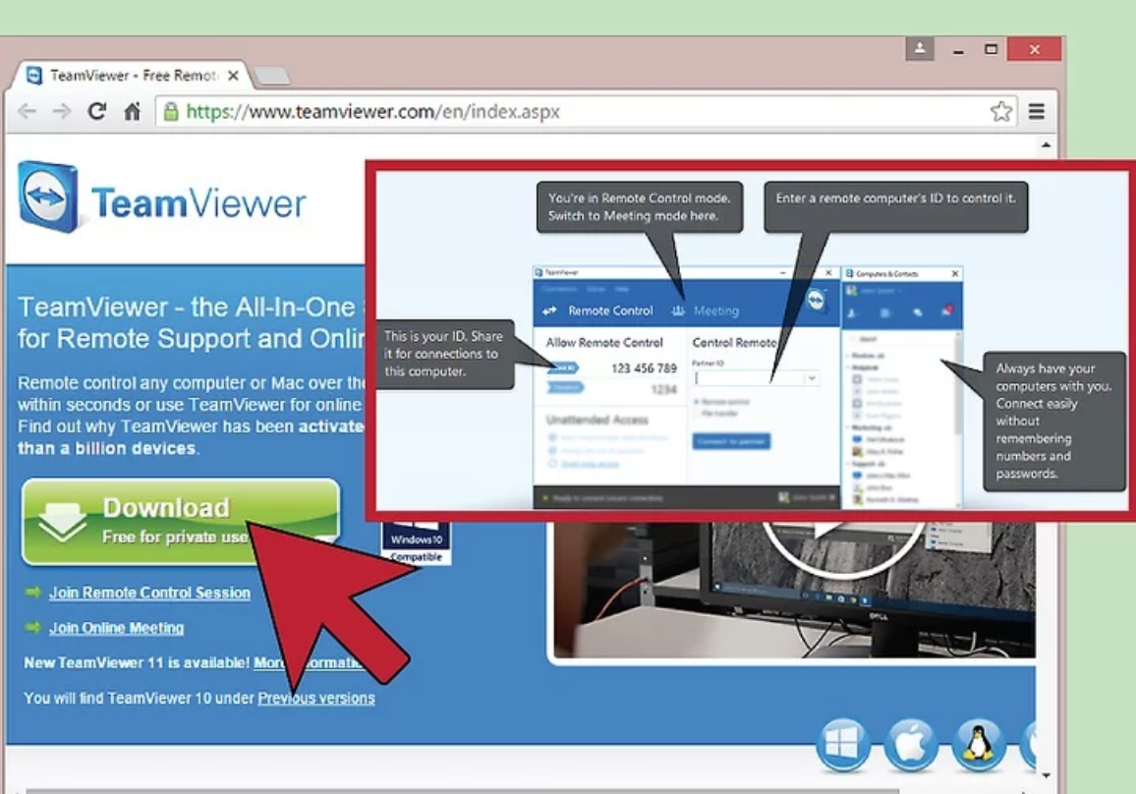The image size is (1136, 794).
Task: Select the Linux penguin download icon
Action: (x=978, y=744)
